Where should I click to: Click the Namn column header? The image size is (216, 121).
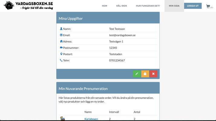click(x=88, y=112)
